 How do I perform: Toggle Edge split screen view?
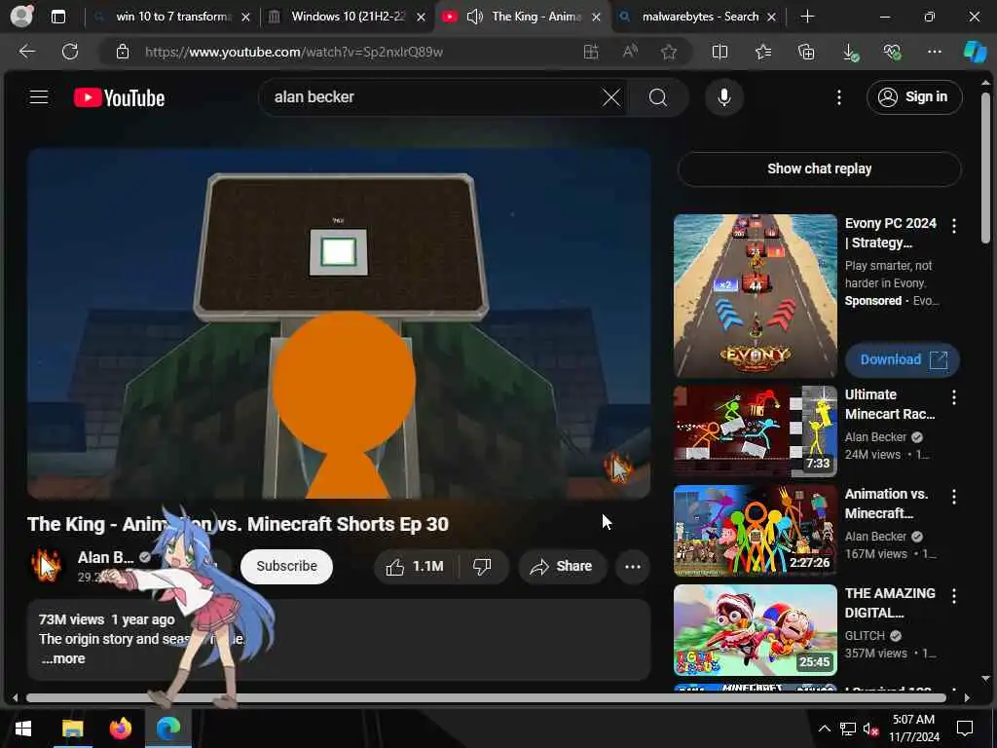coord(720,52)
